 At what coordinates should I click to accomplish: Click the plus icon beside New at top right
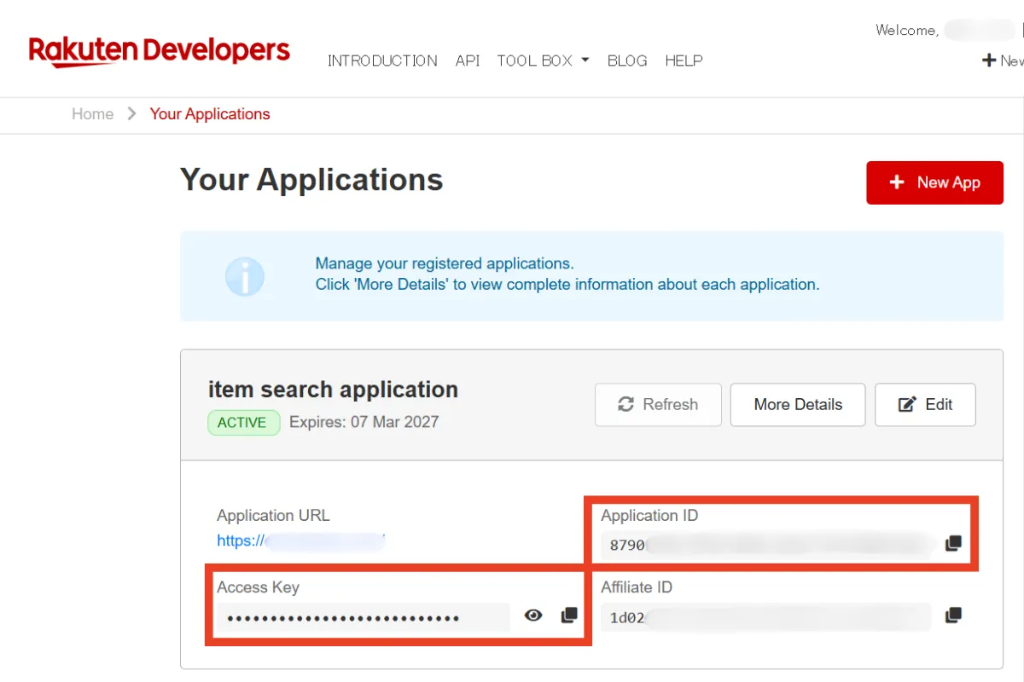(x=989, y=61)
